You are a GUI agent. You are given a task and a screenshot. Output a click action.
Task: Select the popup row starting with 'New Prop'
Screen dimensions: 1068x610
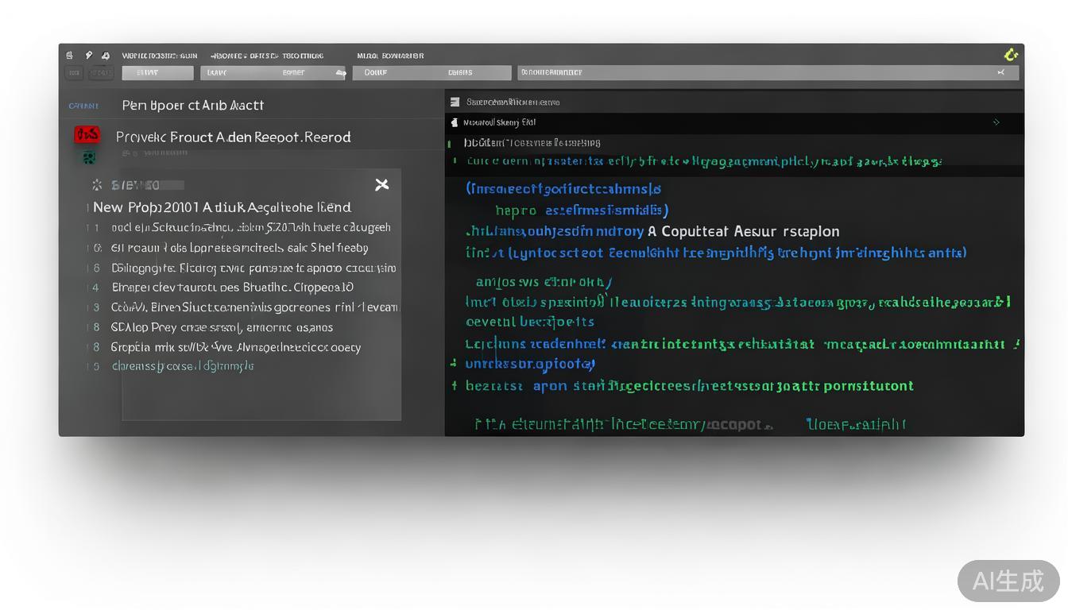(222, 207)
